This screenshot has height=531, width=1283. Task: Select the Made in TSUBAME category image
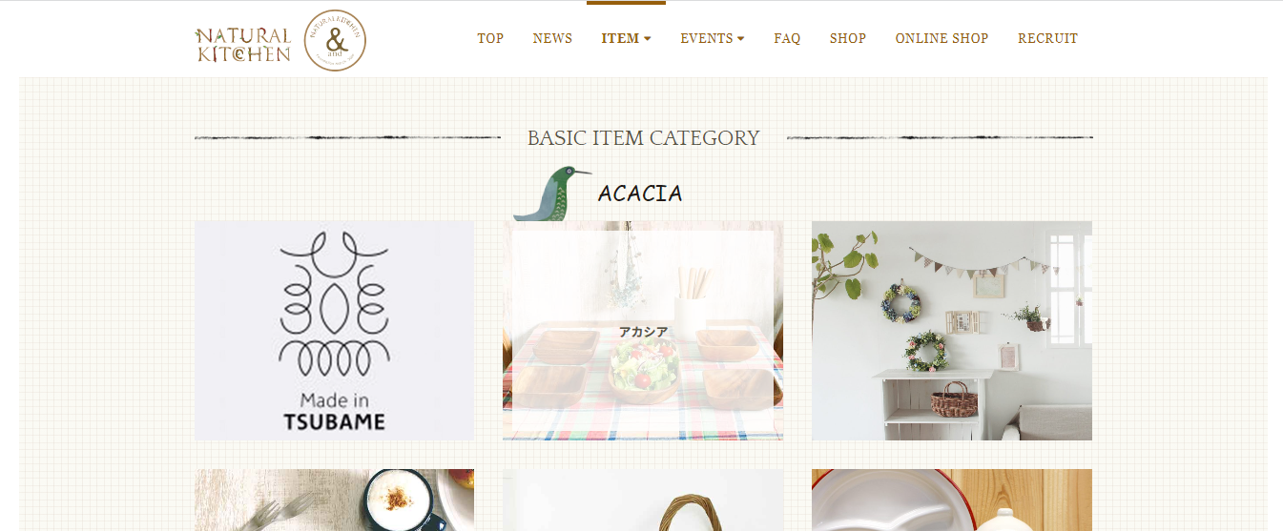334,331
